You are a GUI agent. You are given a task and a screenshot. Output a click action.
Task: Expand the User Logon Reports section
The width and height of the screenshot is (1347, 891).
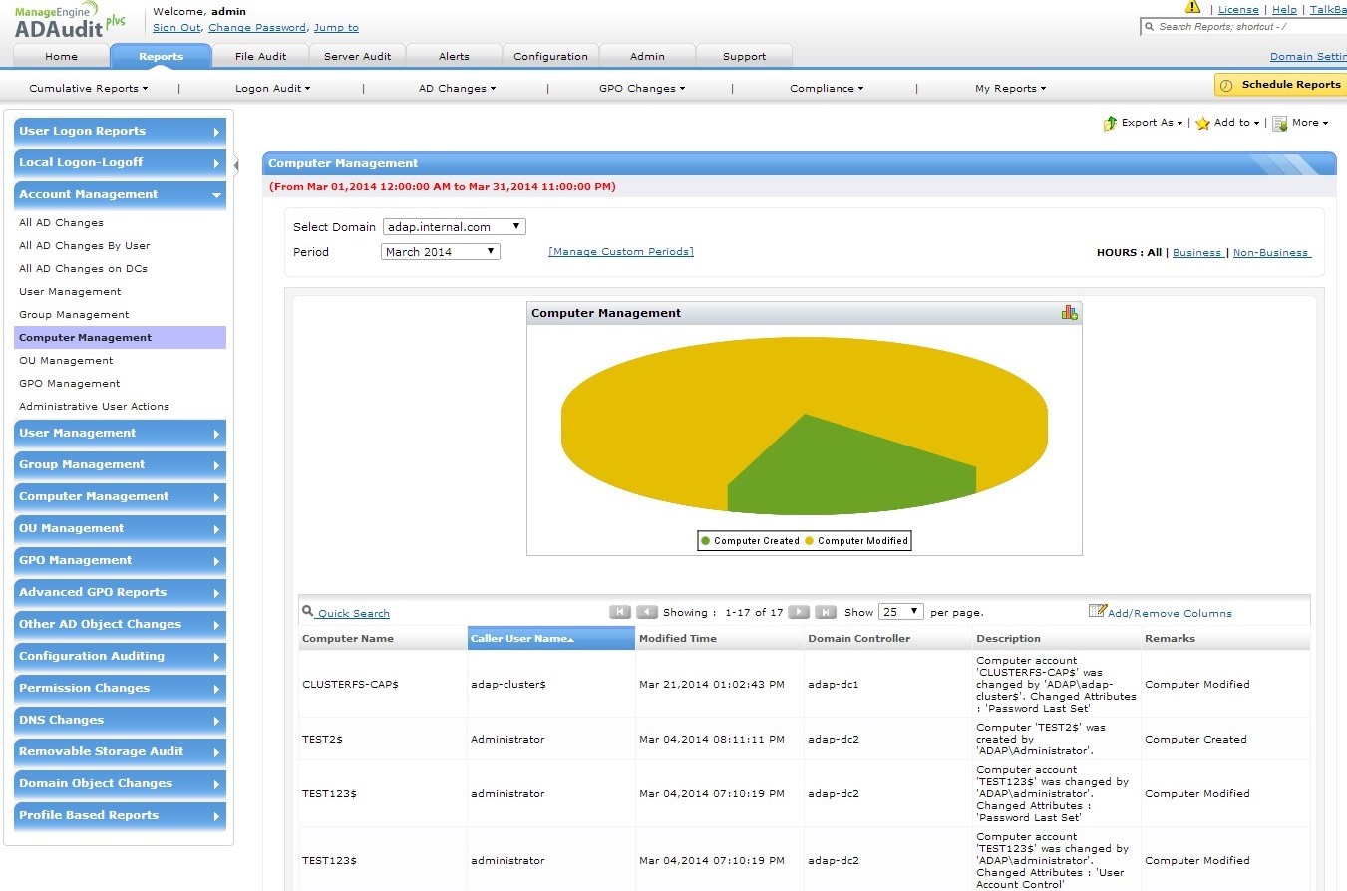coord(121,131)
